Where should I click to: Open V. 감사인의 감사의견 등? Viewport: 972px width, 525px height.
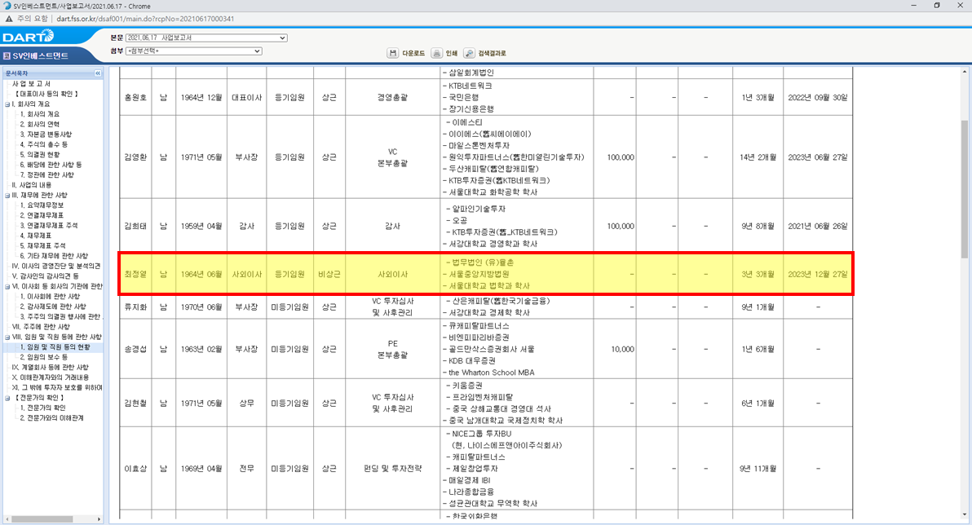tap(45, 276)
